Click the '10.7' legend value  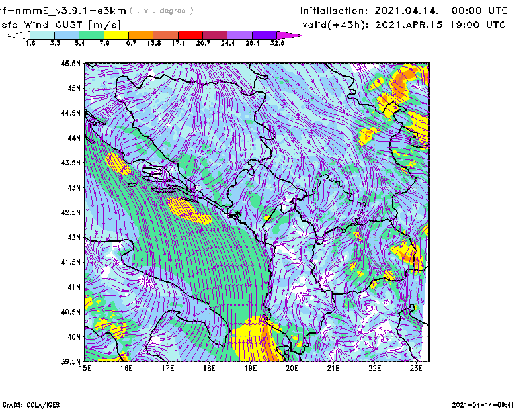click(x=129, y=43)
